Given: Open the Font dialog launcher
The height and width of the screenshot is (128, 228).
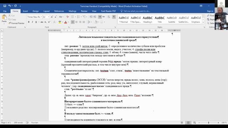Looking at the screenshot, I should [69, 27].
